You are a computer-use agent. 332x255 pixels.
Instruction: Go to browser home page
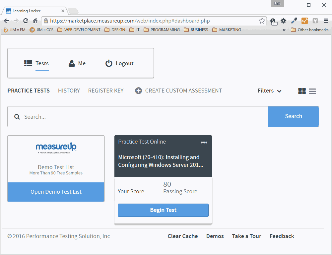tap(35, 21)
